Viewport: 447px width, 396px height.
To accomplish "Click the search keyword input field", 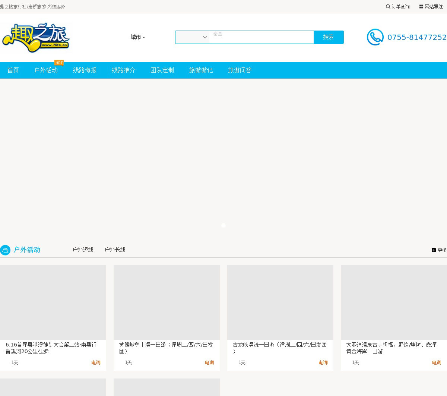I will tap(261, 37).
